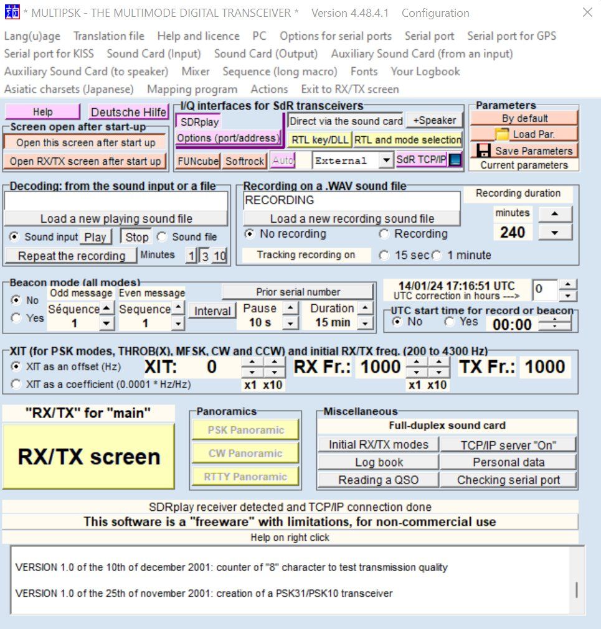The height and width of the screenshot is (629, 601).
Task: Set Beacon mode to Yes
Action: coord(16,318)
